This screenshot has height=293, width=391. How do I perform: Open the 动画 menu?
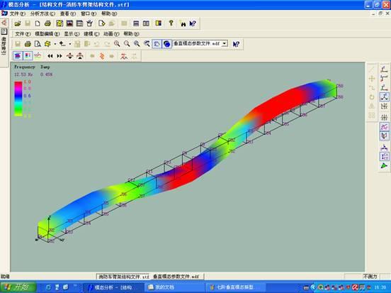pyautogui.click(x=111, y=34)
